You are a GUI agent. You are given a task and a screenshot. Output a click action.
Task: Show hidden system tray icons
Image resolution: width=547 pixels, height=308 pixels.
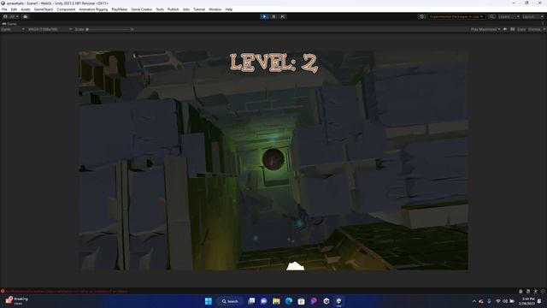click(x=474, y=301)
